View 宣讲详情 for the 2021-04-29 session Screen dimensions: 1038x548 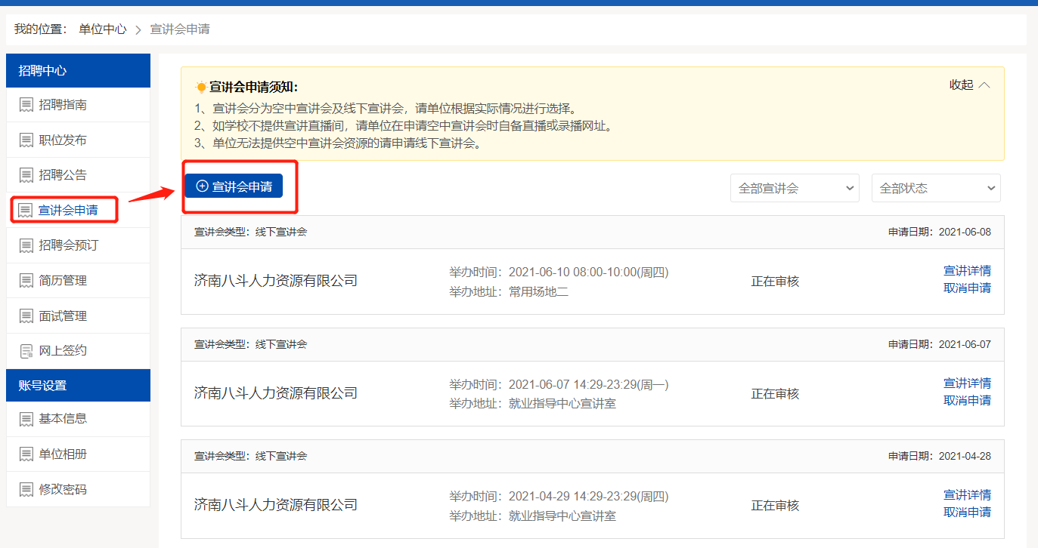(x=967, y=494)
